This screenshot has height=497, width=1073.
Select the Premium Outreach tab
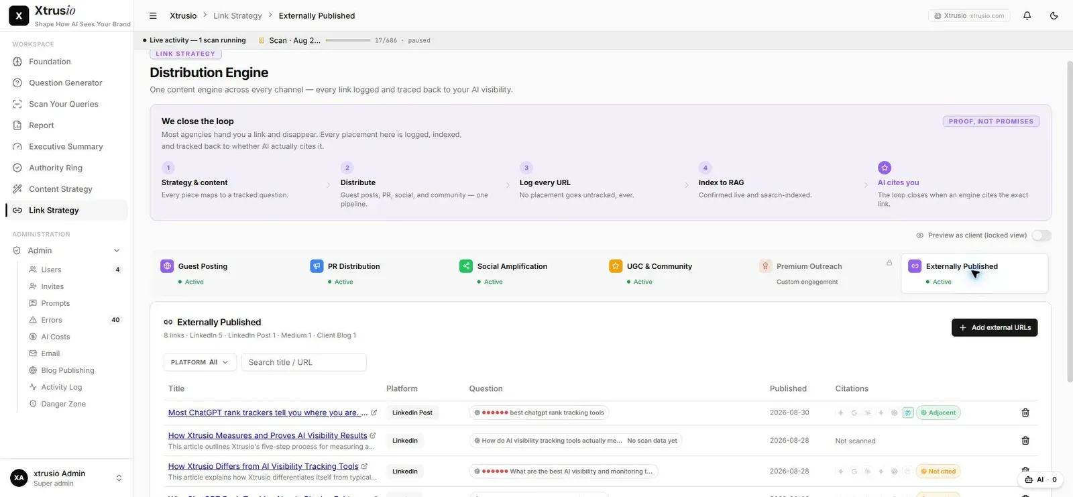point(825,273)
